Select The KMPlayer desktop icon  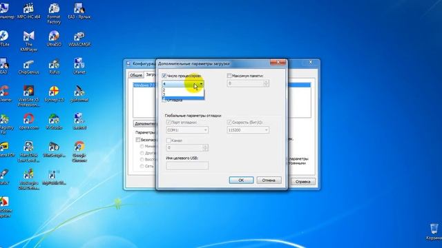pos(28,41)
